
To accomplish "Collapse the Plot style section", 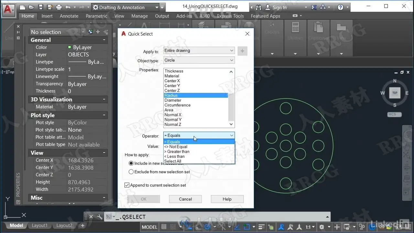I will 104,115.
